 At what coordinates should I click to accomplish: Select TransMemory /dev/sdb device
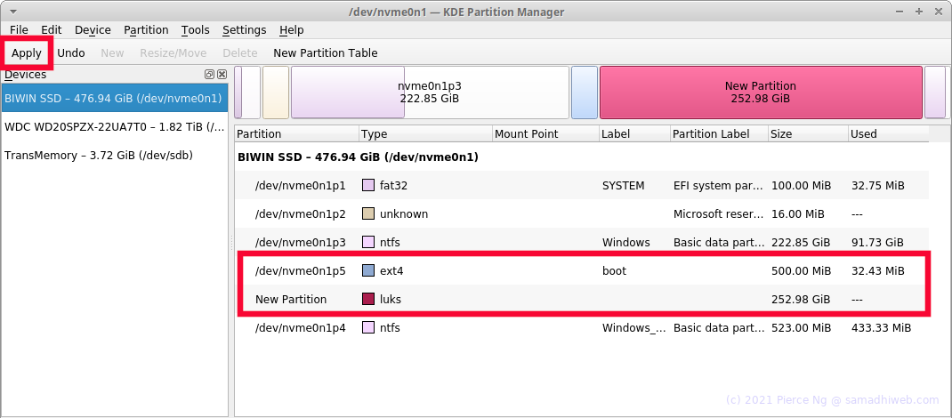point(115,156)
